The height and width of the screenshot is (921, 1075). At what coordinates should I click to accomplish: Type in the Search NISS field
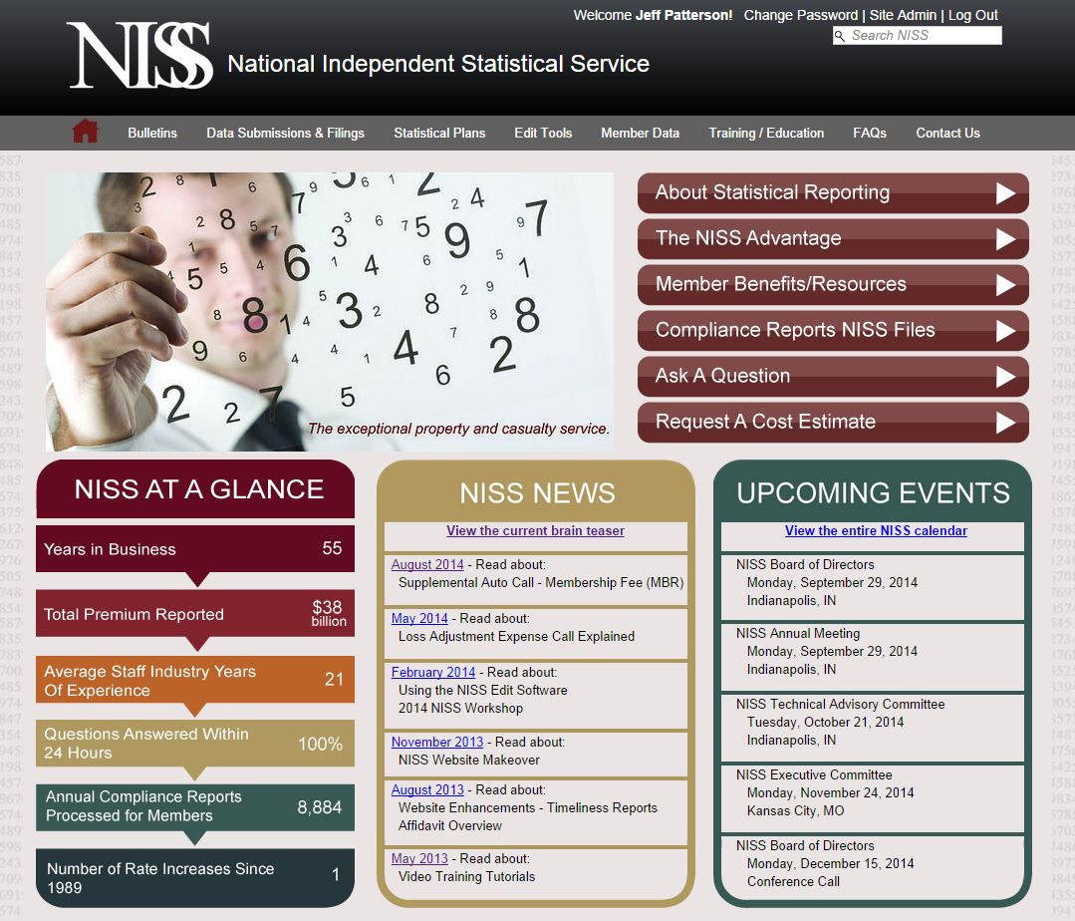coord(923,36)
